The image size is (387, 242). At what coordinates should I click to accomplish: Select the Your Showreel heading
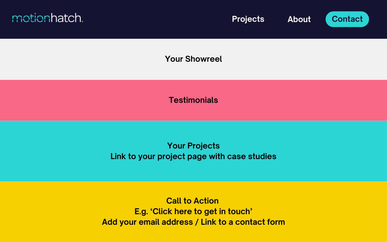(x=193, y=59)
